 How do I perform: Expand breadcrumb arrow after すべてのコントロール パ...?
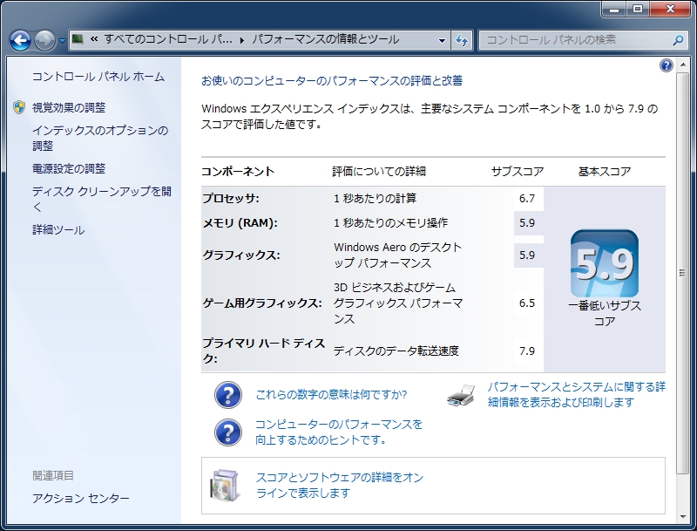pos(242,40)
